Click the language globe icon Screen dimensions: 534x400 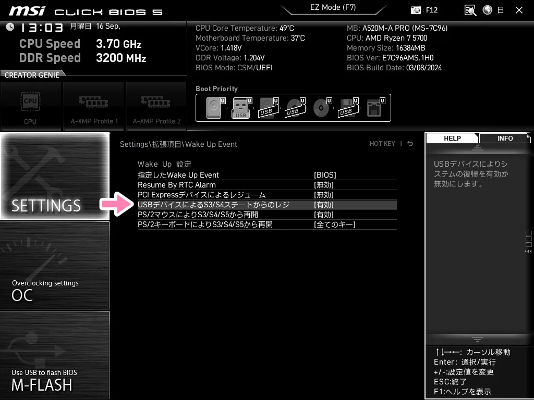click(x=487, y=10)
